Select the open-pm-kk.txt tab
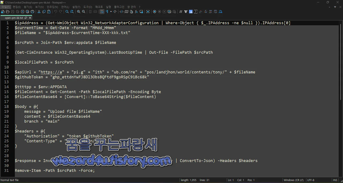The width and height of the screenshot is (343, 183). tap(14, 18)
